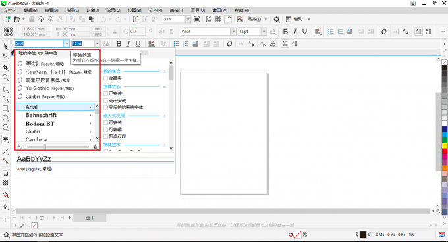The image size is (448, 242).
Task: Toggle the show rulers icon
Action: click(209, 19)
